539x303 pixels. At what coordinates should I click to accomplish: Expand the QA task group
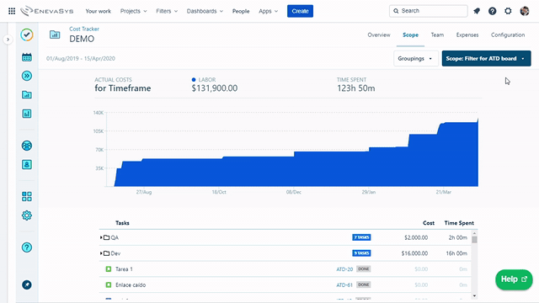(101, 237)
